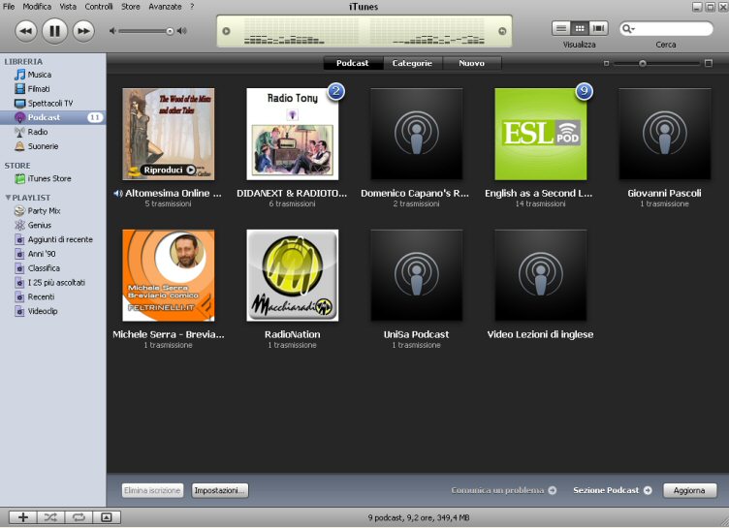Switch to grid view icon
This screenshot has width=729, height=528.
click(580, 28)
